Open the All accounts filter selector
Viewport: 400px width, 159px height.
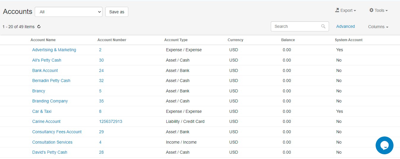(x=69, y=12)
